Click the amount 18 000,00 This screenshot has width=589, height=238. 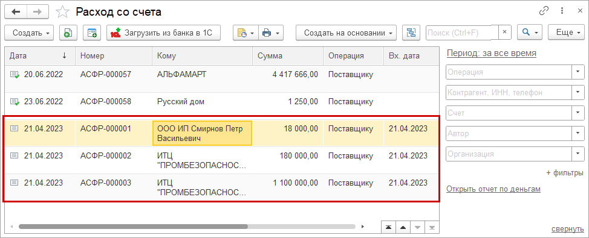click(x=301, y=128)
